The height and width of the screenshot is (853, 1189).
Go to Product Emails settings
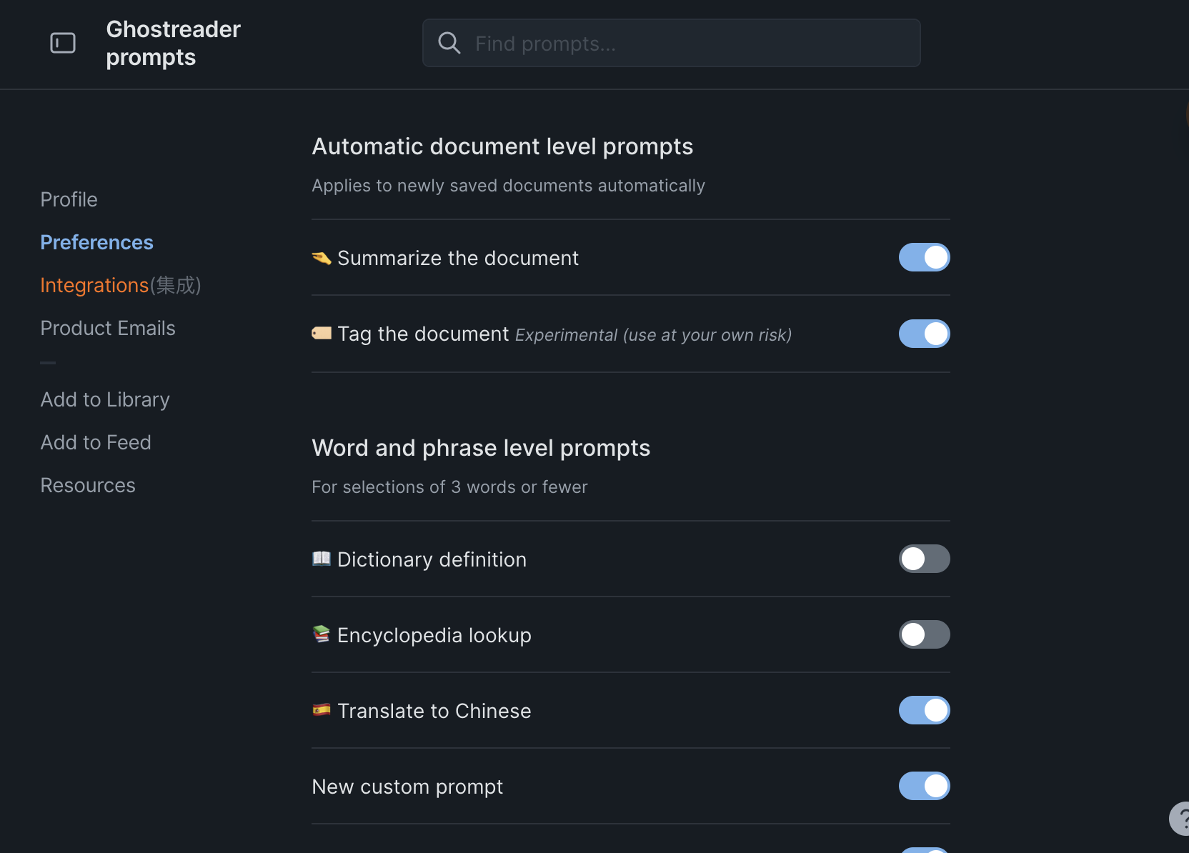point(108,328)
